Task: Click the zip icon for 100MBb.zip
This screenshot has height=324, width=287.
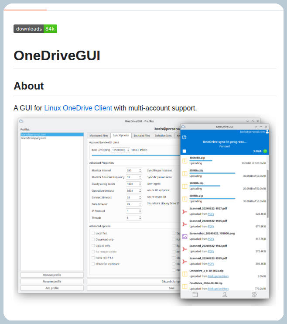Action: [185, 161]
